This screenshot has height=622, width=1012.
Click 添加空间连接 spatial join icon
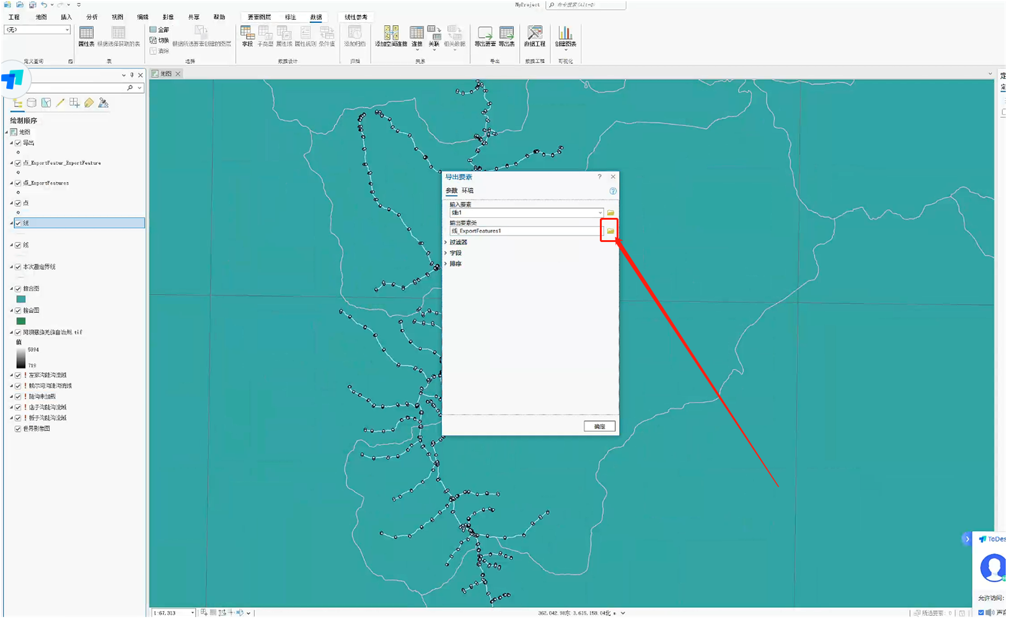[391, 37]
